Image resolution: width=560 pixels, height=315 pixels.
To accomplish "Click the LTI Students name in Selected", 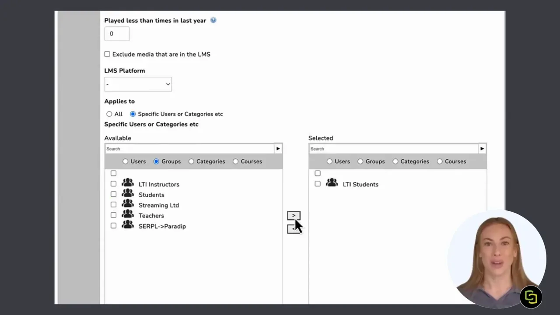I will 360,184.
